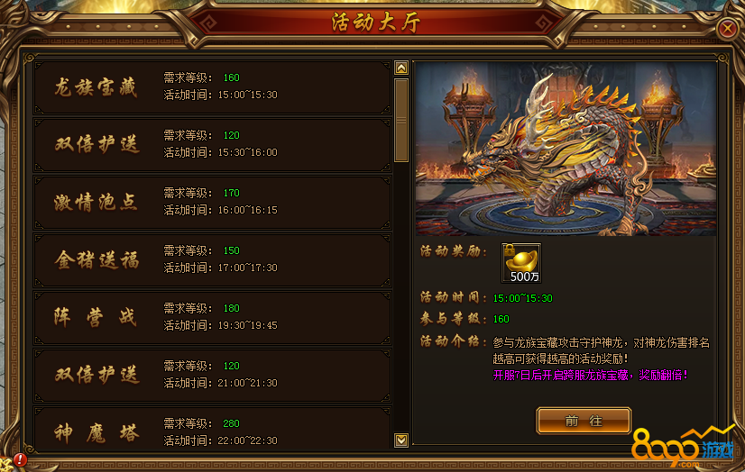Select the 龙族宝藏 activity entry
Image resolution: width=745 pixels, height=472 pixels.
coord(212,86)
